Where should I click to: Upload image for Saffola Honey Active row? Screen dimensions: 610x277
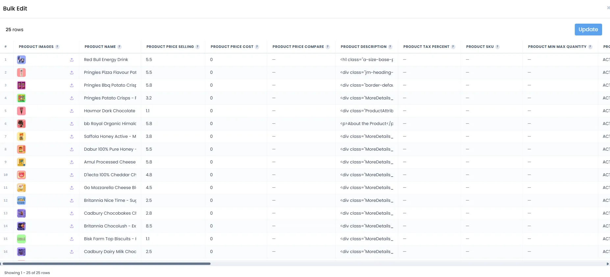pos(72,137)
